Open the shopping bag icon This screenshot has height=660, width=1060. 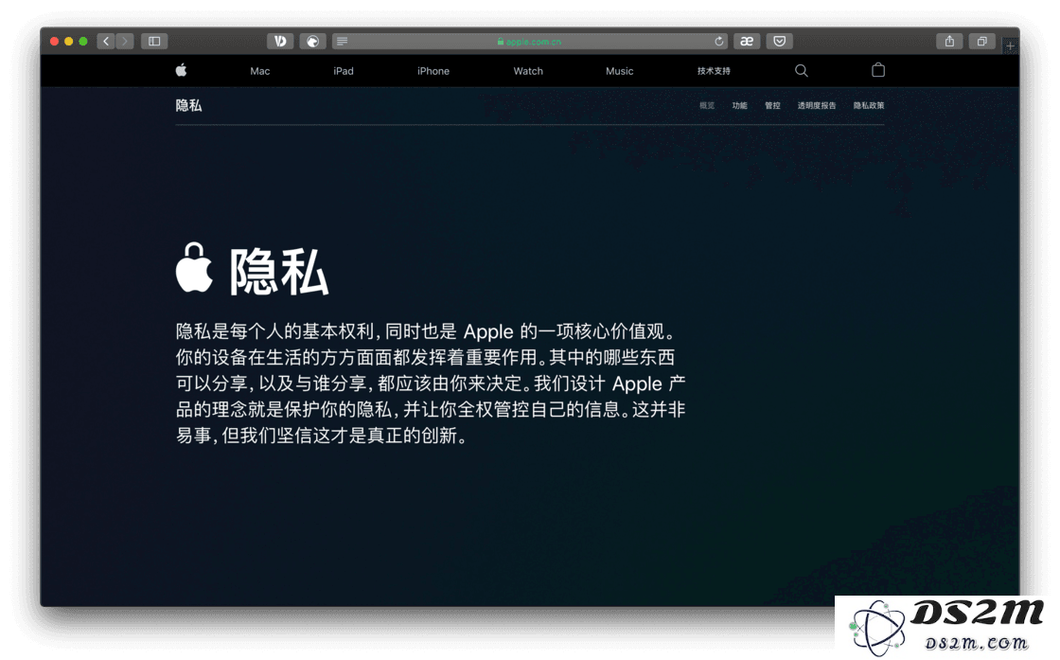(x=878, y=70)
